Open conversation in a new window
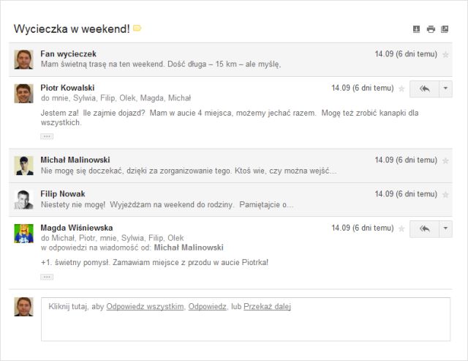This screenshot has height=361, width=468. click(445, 29)
